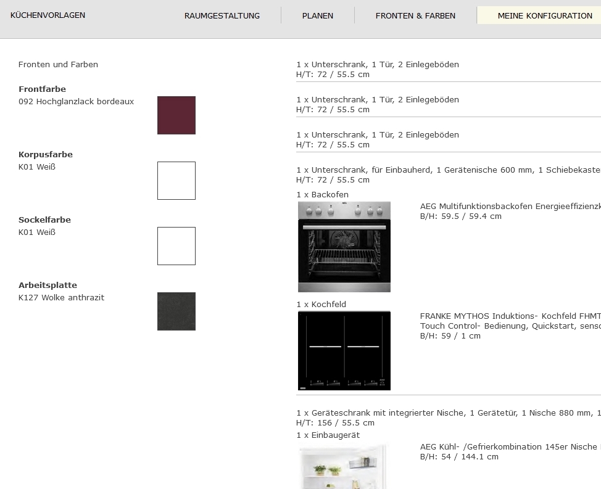
Task: Select the text 092 Hochglanzlack bordeaux
Action: [77, 102]
